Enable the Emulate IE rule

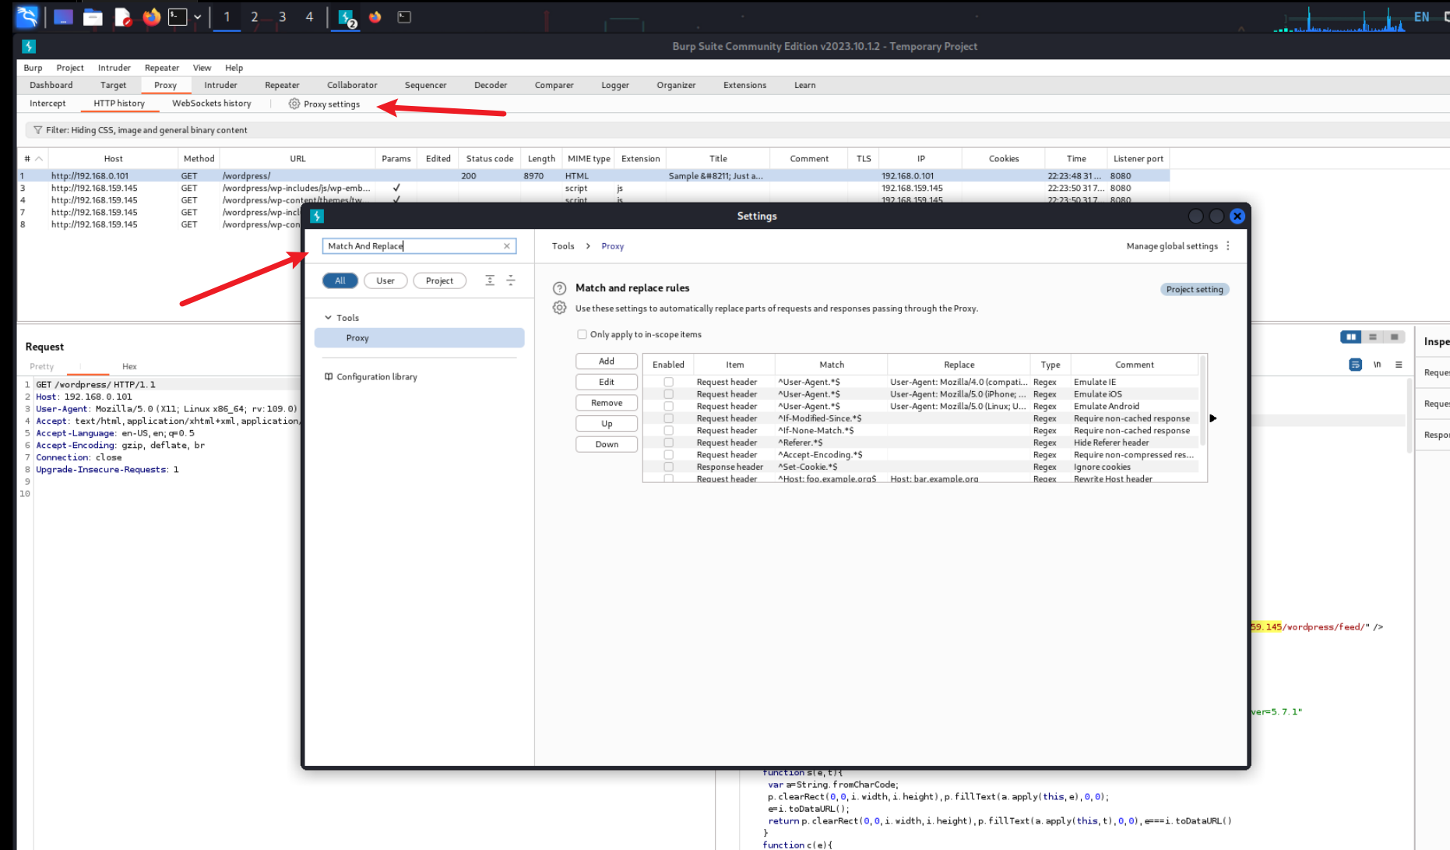click(668, 382)
